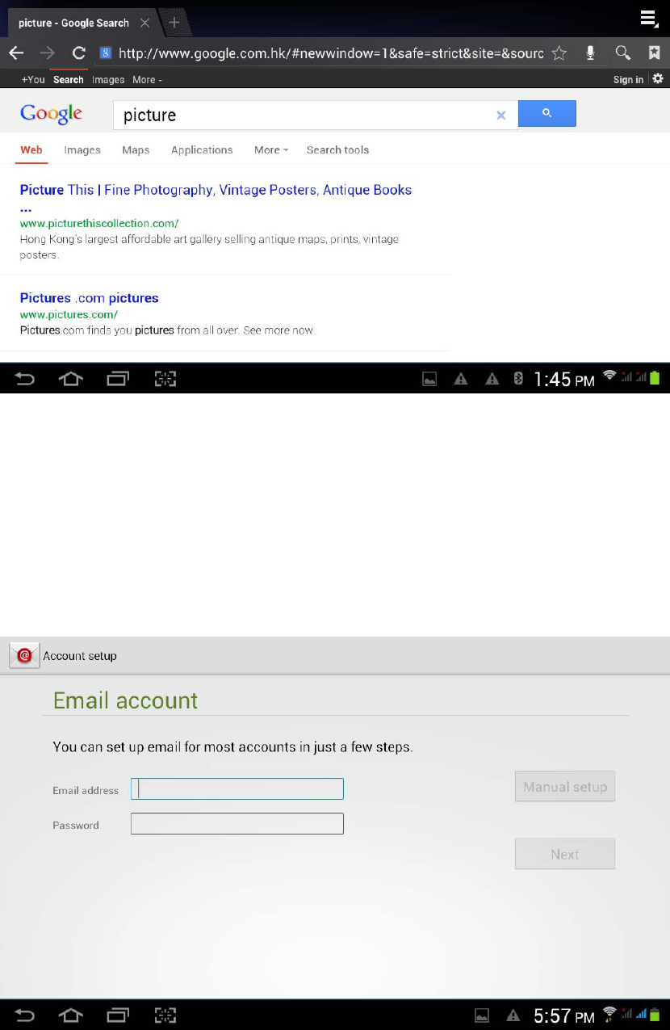Image resolution: width=670 pixels, height=1030 pixels.
Task: Start voice input with microphone icon
Action: point(590,53)
